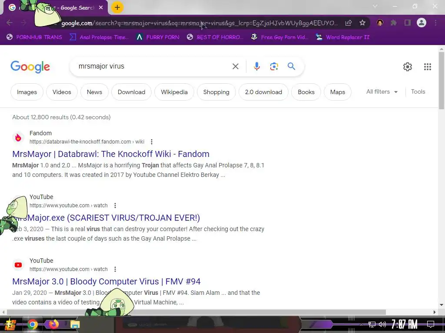Filter results by Images

tap(27, 92)
